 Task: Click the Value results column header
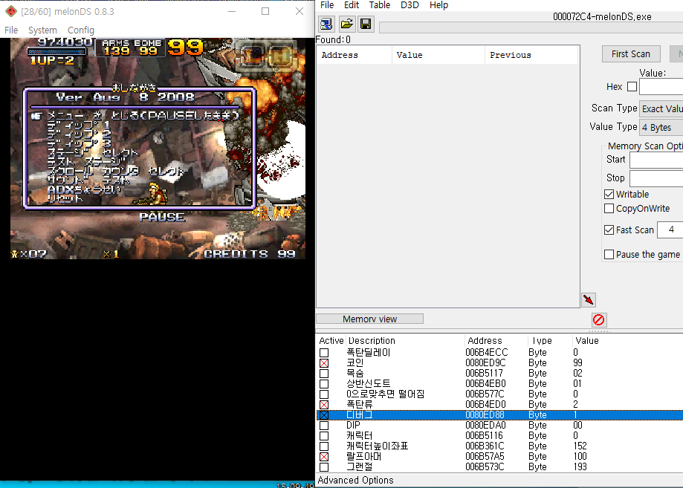tap(438, 55)
